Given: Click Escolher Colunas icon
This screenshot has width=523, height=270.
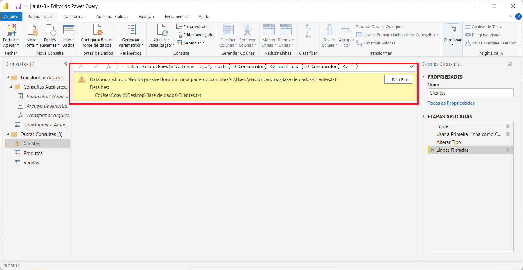Looking at the screenshot, I should (x=228, y=30).
